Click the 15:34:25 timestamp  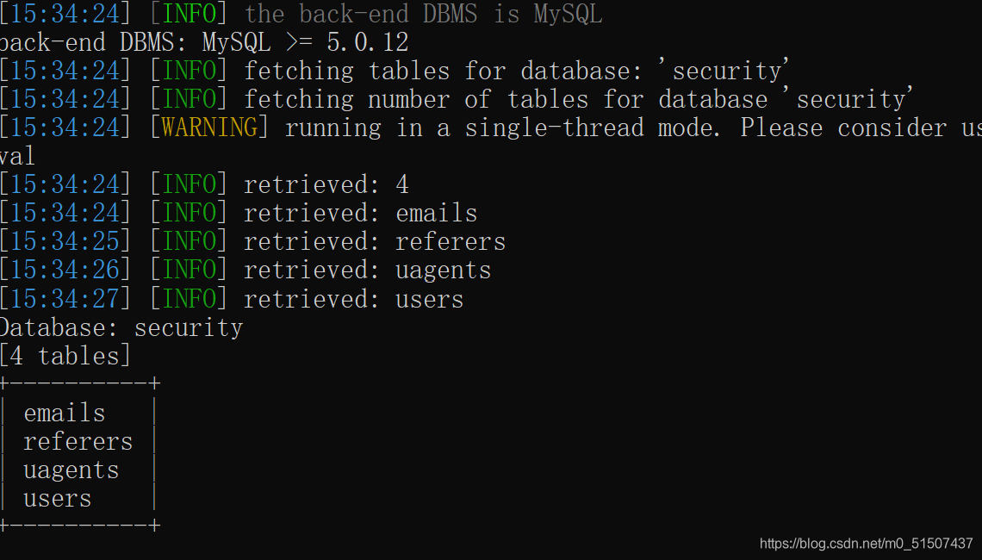click(x=65, y=241)
